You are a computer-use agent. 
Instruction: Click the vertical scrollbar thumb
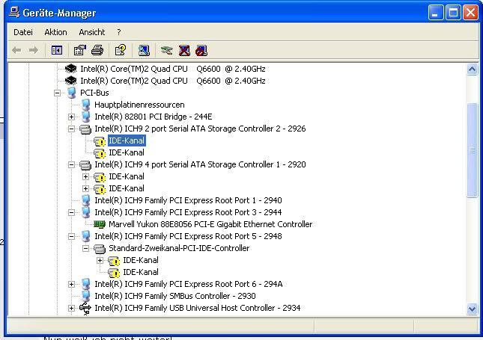click(x=473, y=150)
